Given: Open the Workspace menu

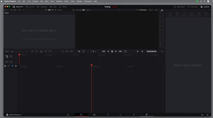Looking at the screenshot, I should coord(88,1).
